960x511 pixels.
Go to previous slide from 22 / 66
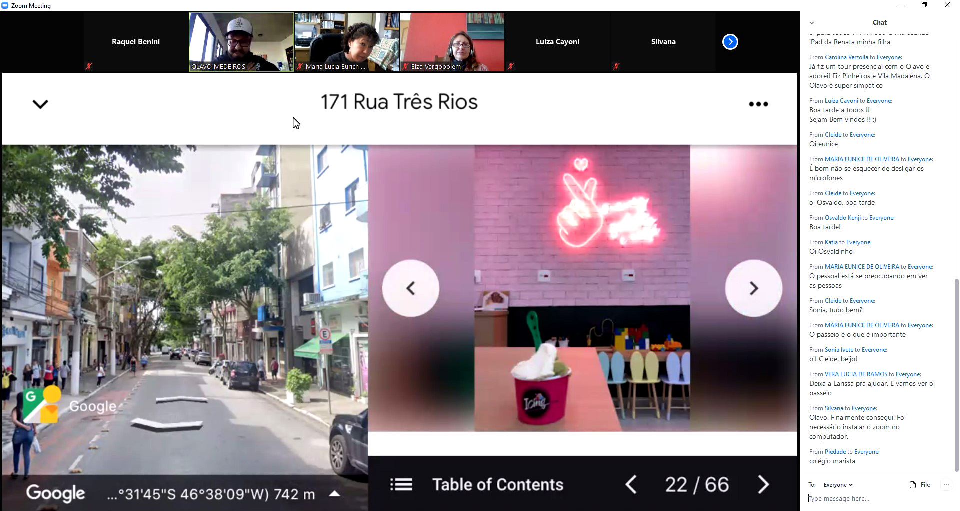(631, 484)
